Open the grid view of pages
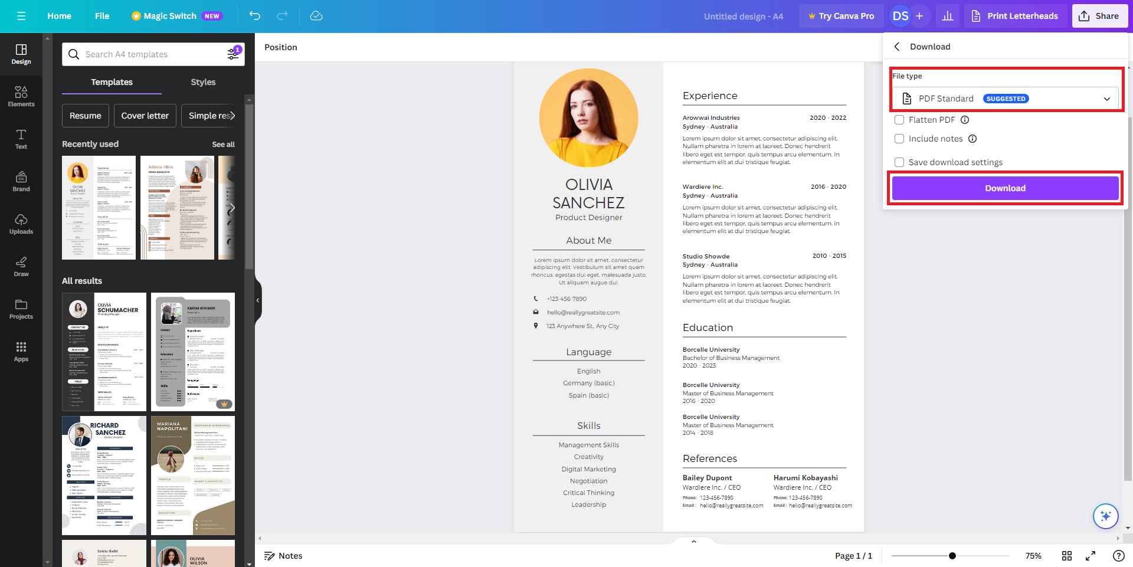 (1067, 556)
